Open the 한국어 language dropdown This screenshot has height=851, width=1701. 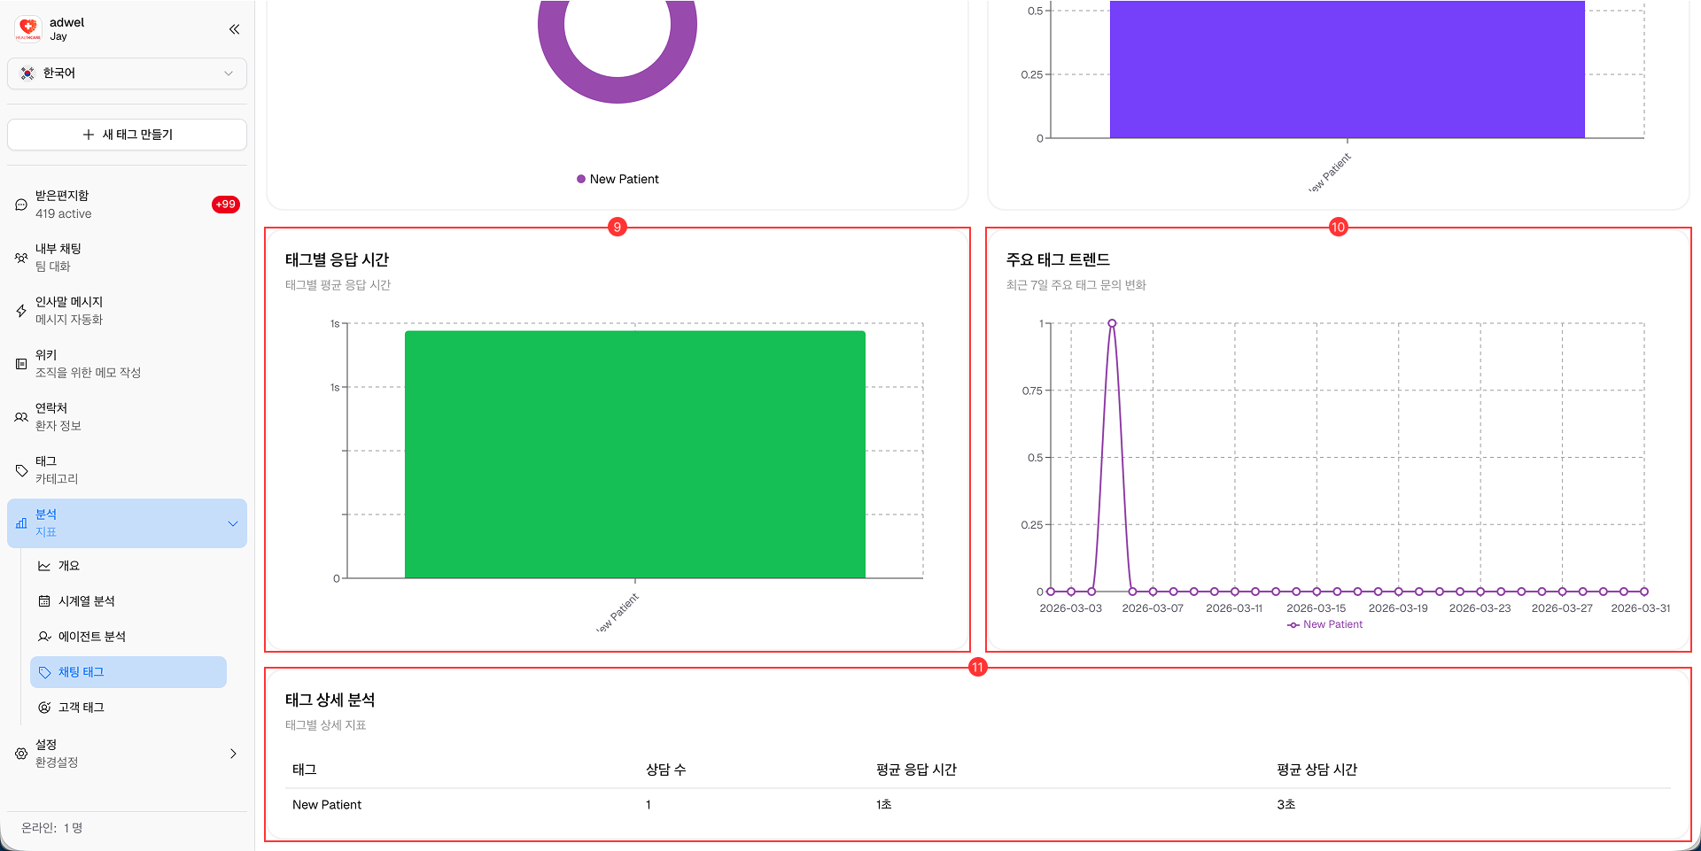click(127, 73)
